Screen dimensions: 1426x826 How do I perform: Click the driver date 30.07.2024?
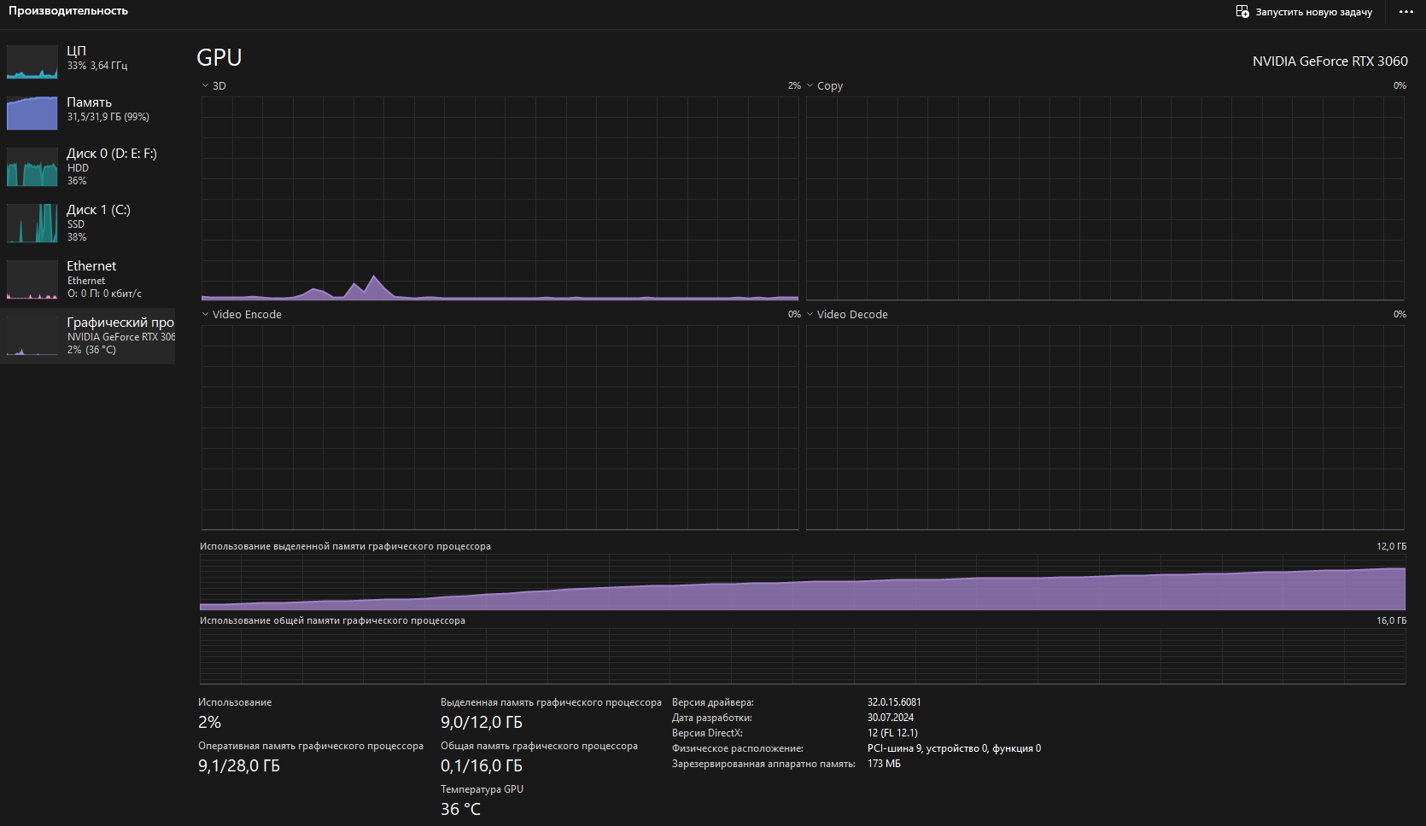(x=891, y=718)
